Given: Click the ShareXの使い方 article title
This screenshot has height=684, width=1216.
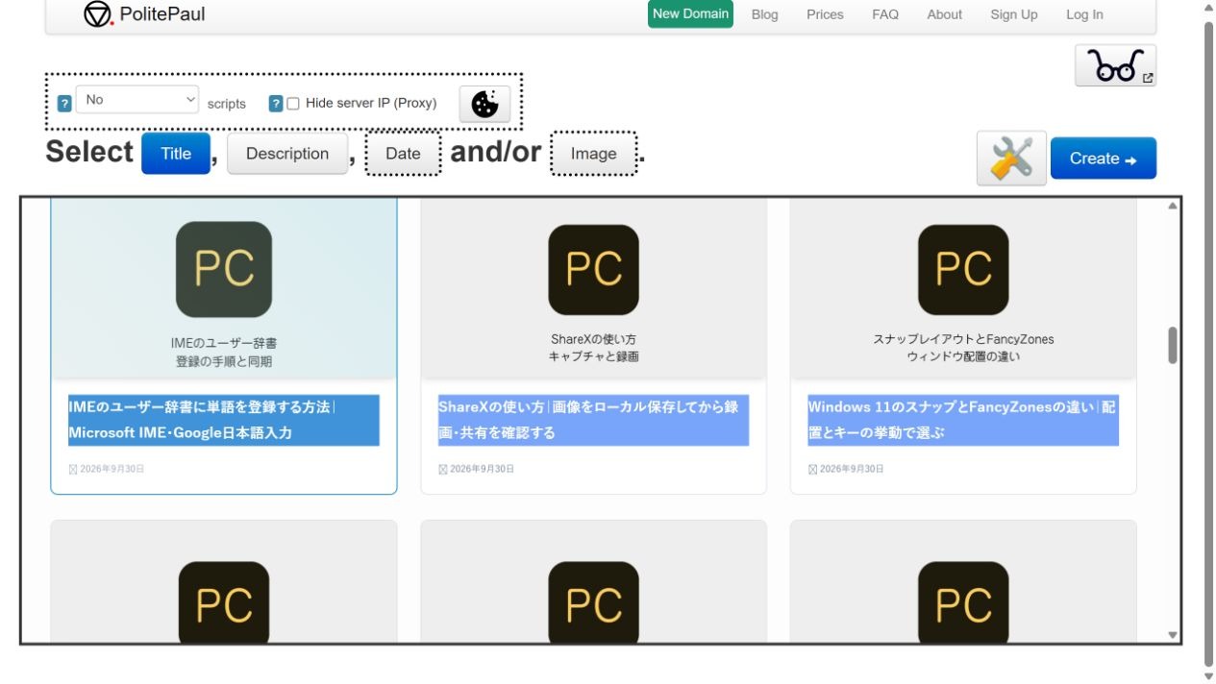Looking at the screenshot, I should (x=593, y=420).
